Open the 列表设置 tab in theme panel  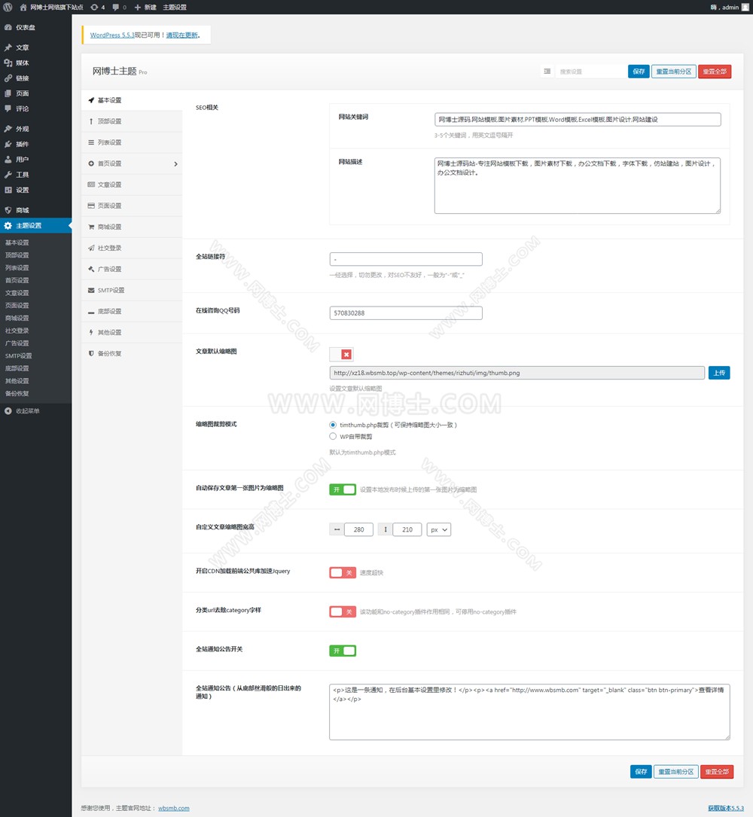[132, 142]
